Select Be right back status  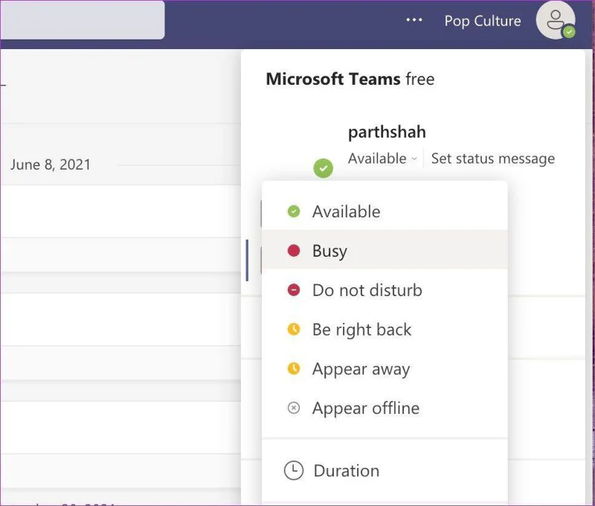click(385, 329)
